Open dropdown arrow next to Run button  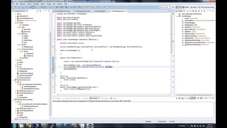[63, 7]
